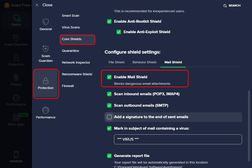This screenshot has height=168, width=252.
Task: Open More apps grid icon
Action: 16,118
